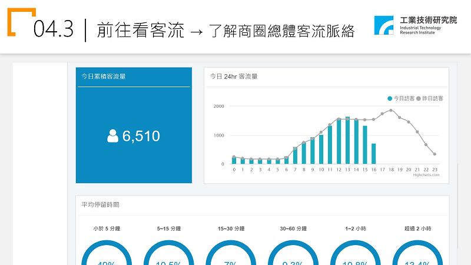471x265 pixels.
Task: Select the hour 13 bar in chart
Action: [347, 140]
